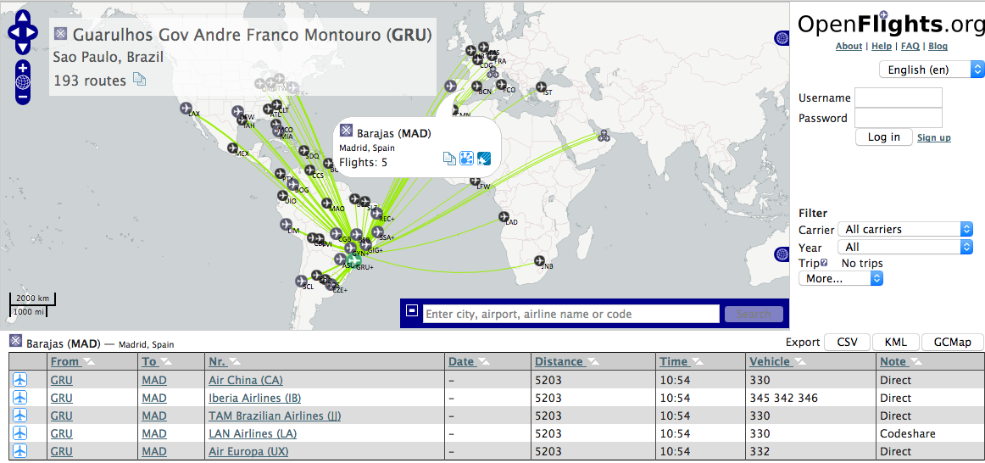Screen dimensions: 985x463
Task: Open the FAQ link
Action: tap(910, 47)
